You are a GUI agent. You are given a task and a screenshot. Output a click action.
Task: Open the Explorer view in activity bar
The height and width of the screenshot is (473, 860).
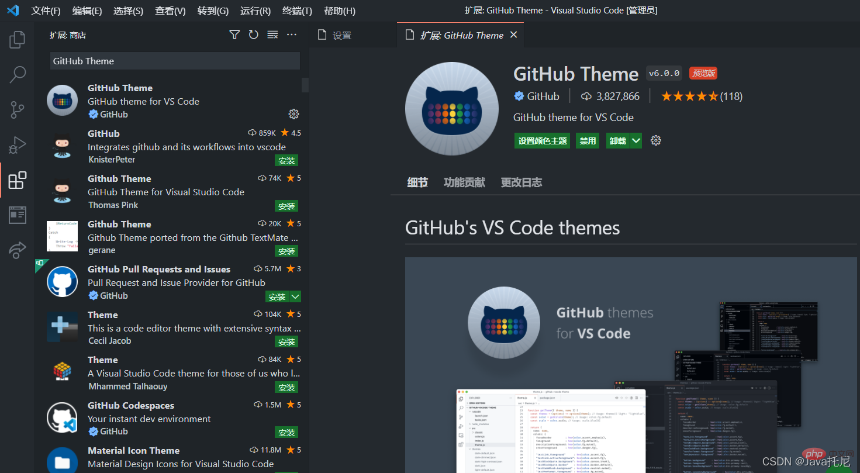tap(17, 40)
